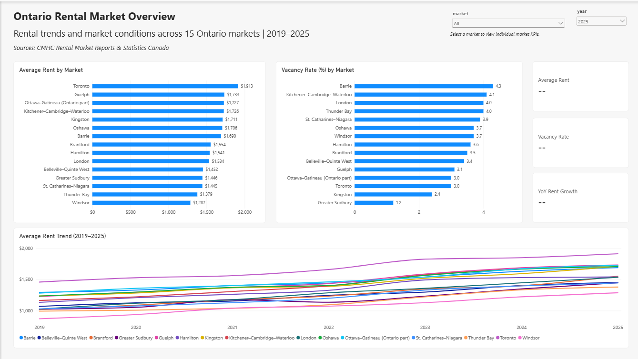Click the 'Select a market' hint text

point(495,34)
